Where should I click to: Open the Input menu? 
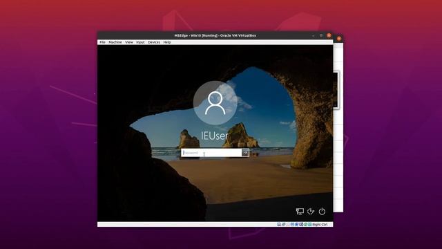(x=140, y=42)
